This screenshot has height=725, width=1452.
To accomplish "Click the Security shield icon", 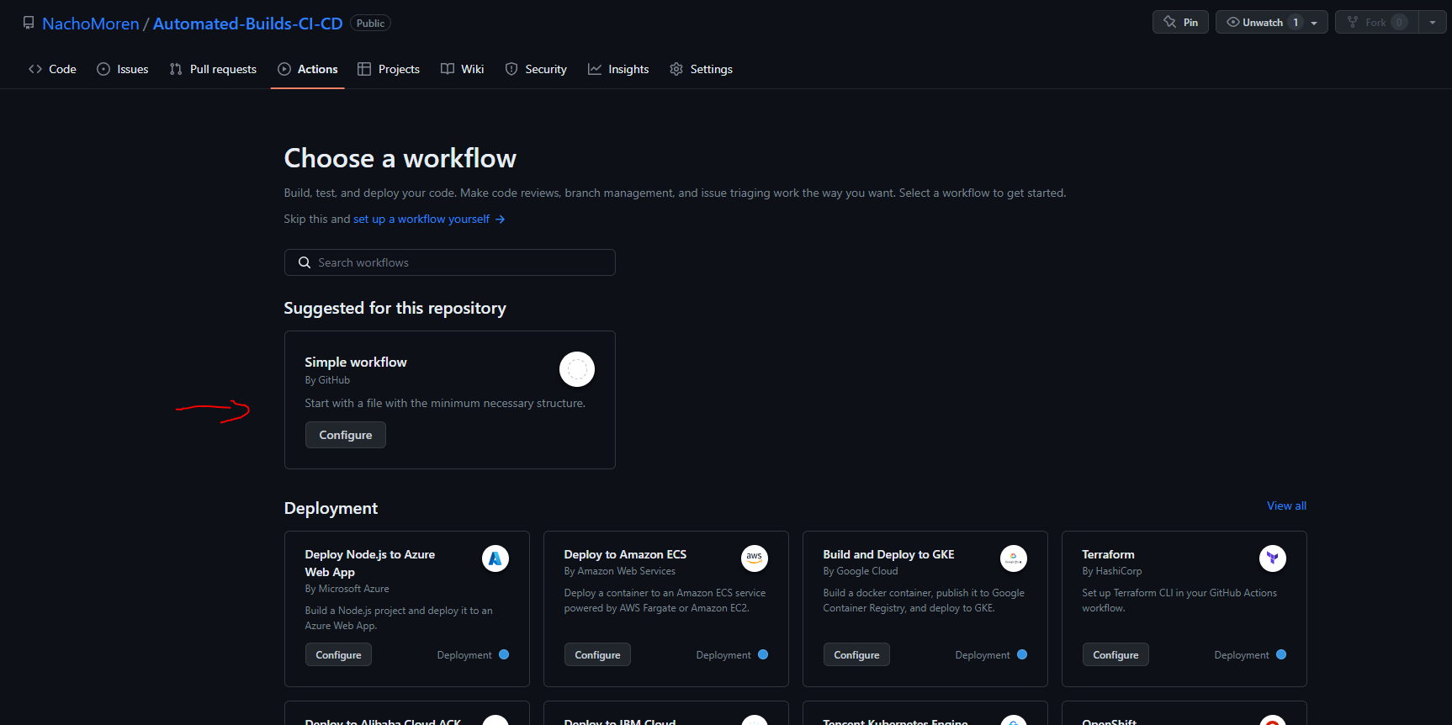I will click(511, 69).
